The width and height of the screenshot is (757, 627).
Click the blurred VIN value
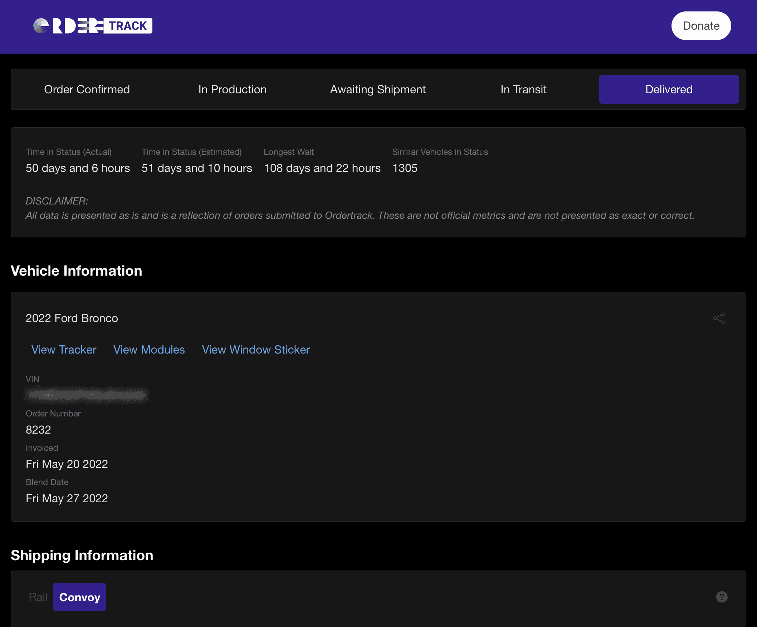point(87,395)
